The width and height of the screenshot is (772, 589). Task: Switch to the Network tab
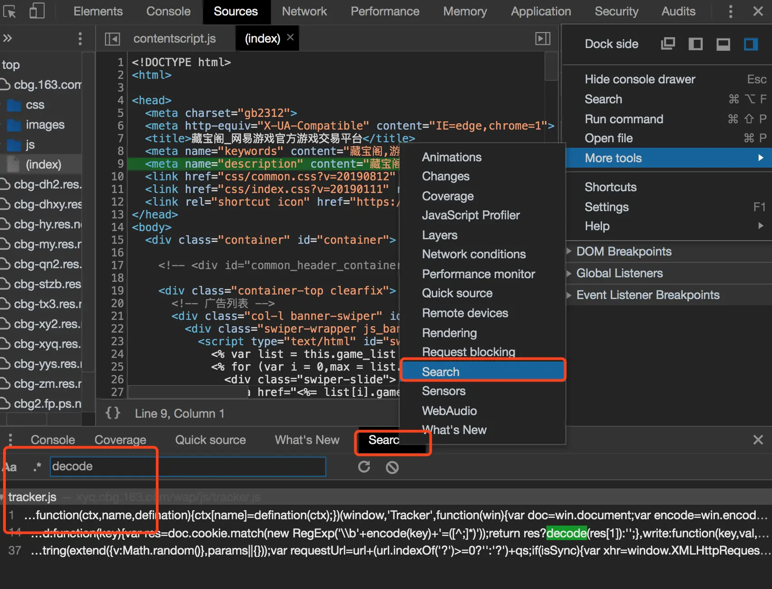(304, 11)
